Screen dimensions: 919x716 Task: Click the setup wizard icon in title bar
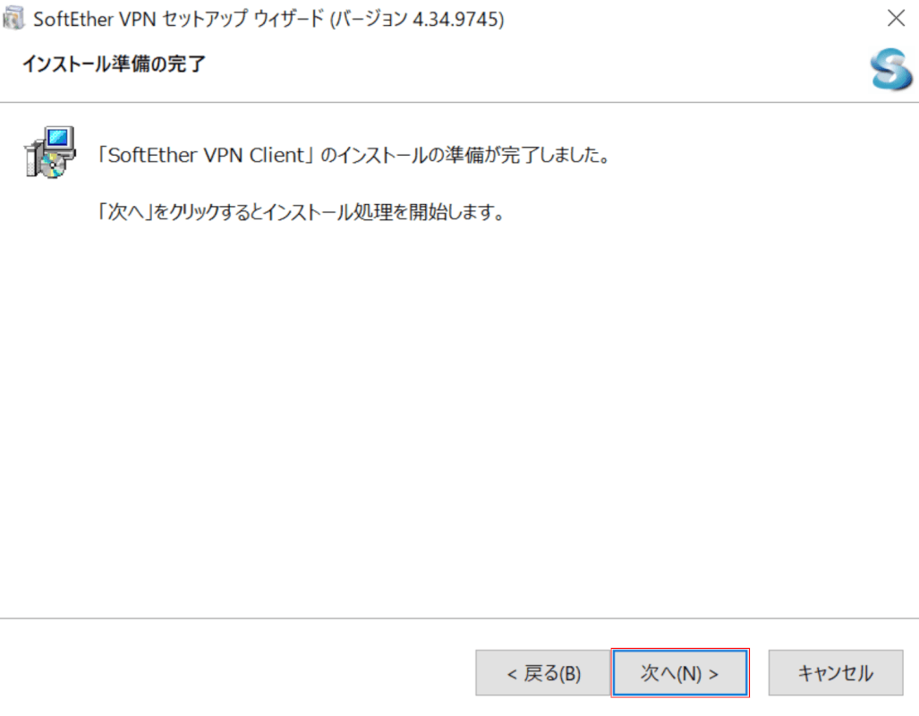pyautogui.click(x=13, y=18)
